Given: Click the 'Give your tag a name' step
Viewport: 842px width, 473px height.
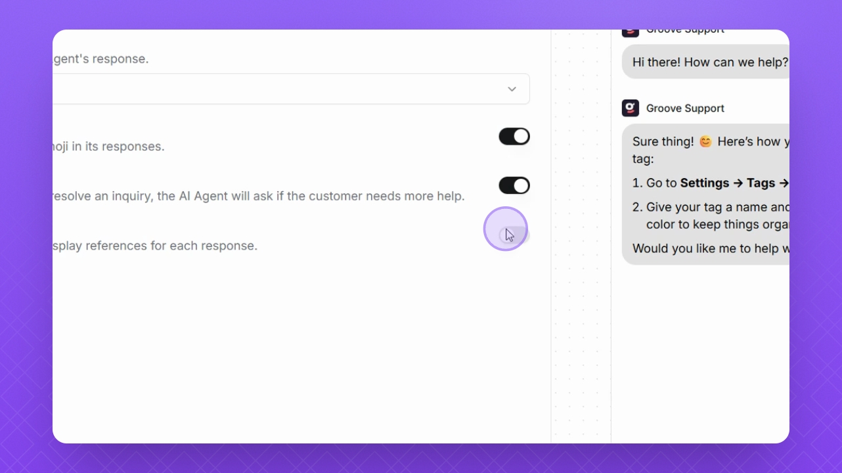Looking at the screenshot, I should click(711, 215).
